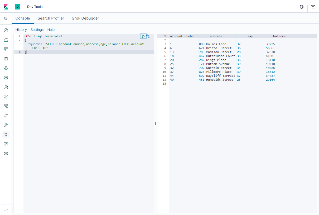
Task: Click the address column header in output
Action: pos(216,36)
